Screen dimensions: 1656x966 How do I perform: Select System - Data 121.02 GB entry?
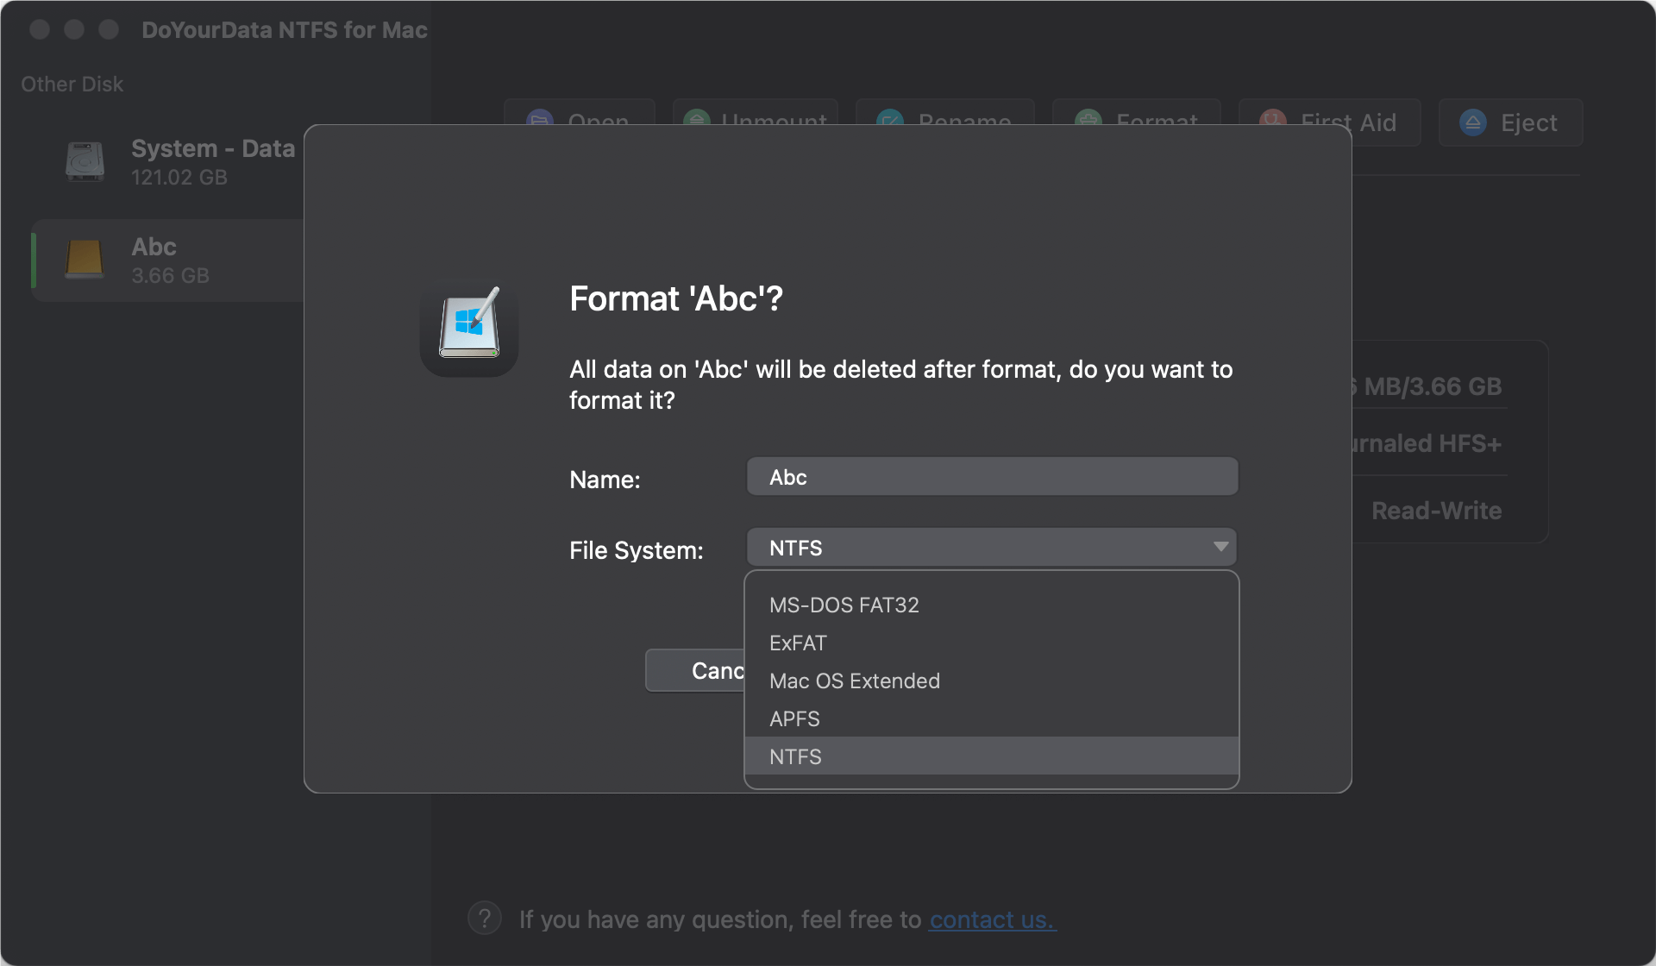pos(212,161)
